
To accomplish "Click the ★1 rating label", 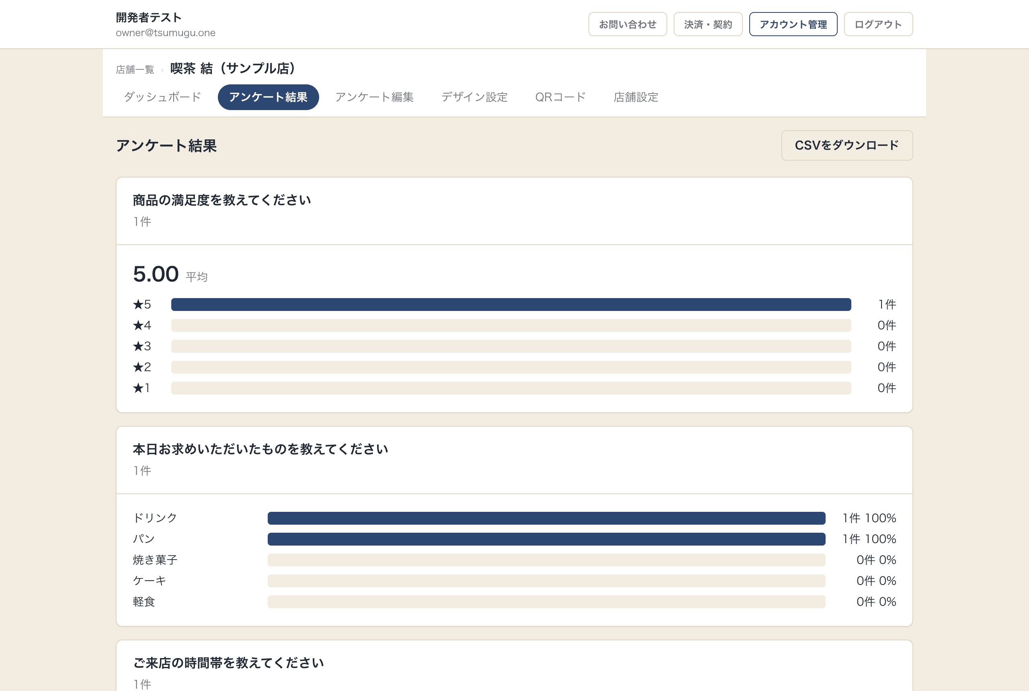I will click(x=141, y=388).
